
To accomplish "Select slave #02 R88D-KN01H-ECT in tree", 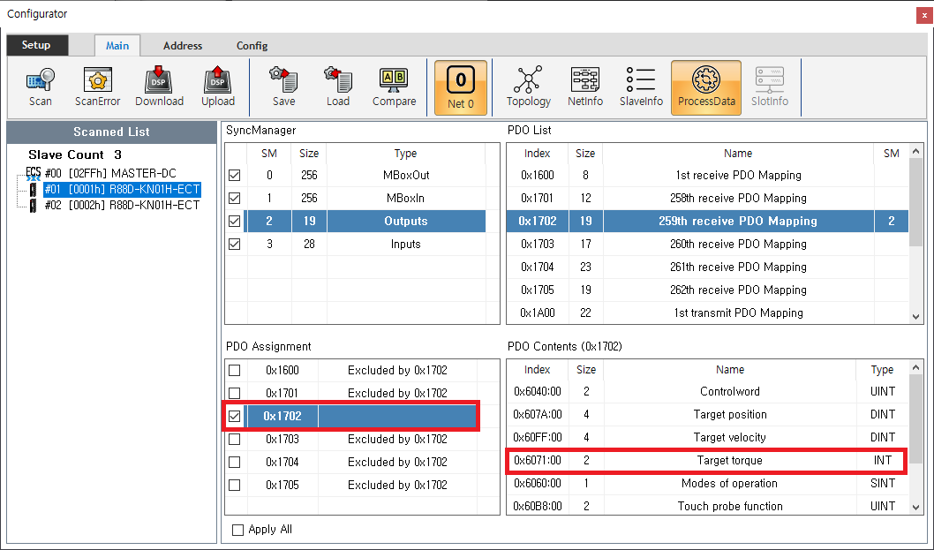I will [x=122, y=206].
